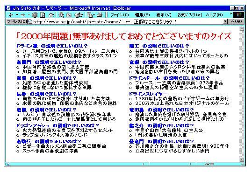Open the Search toolbar icon
The width and height of the screenshot is (252, 172).
61,15
